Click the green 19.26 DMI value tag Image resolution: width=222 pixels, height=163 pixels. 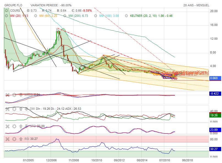(215, 115)
